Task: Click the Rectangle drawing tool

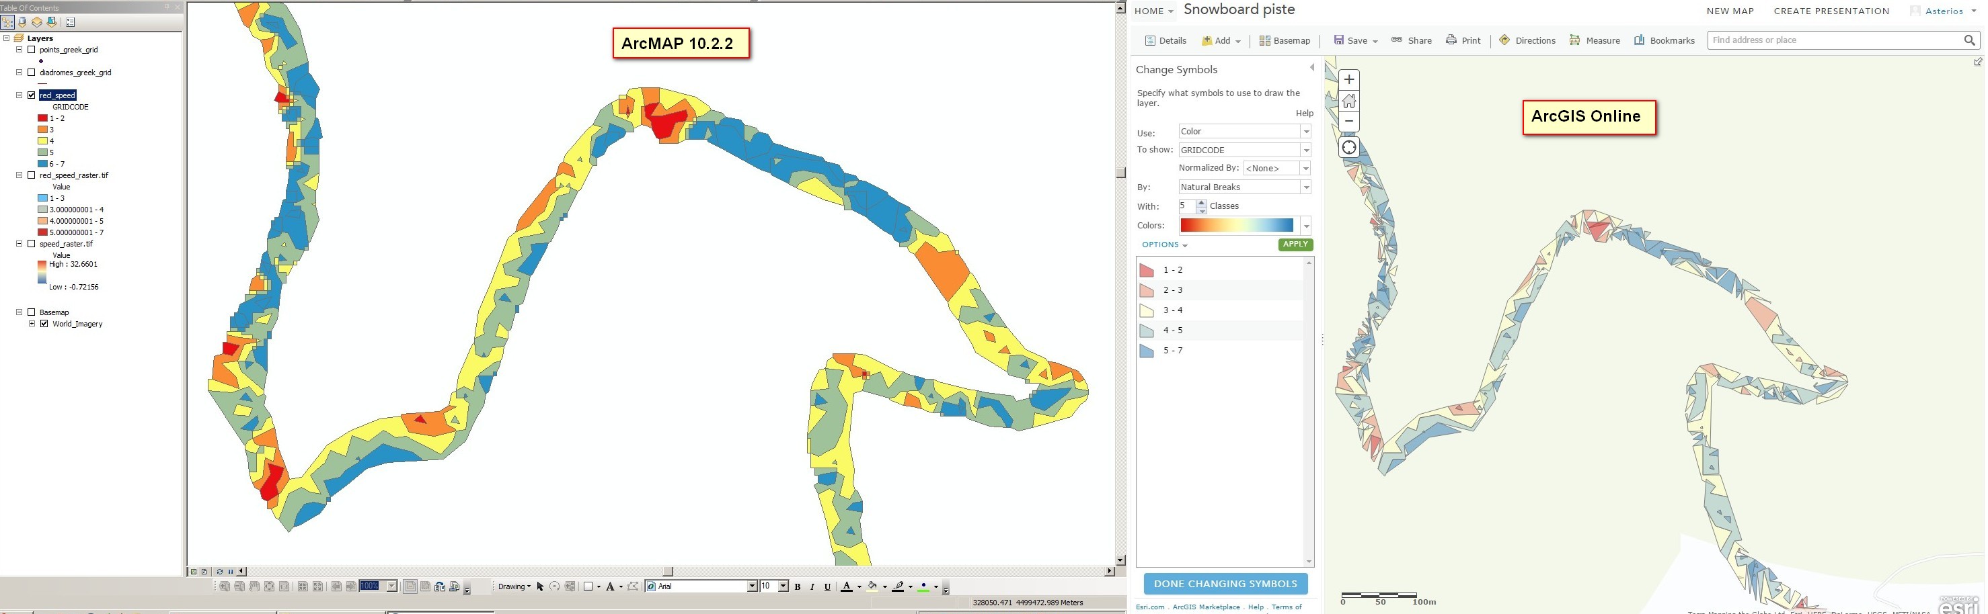Action: (588, 587)
